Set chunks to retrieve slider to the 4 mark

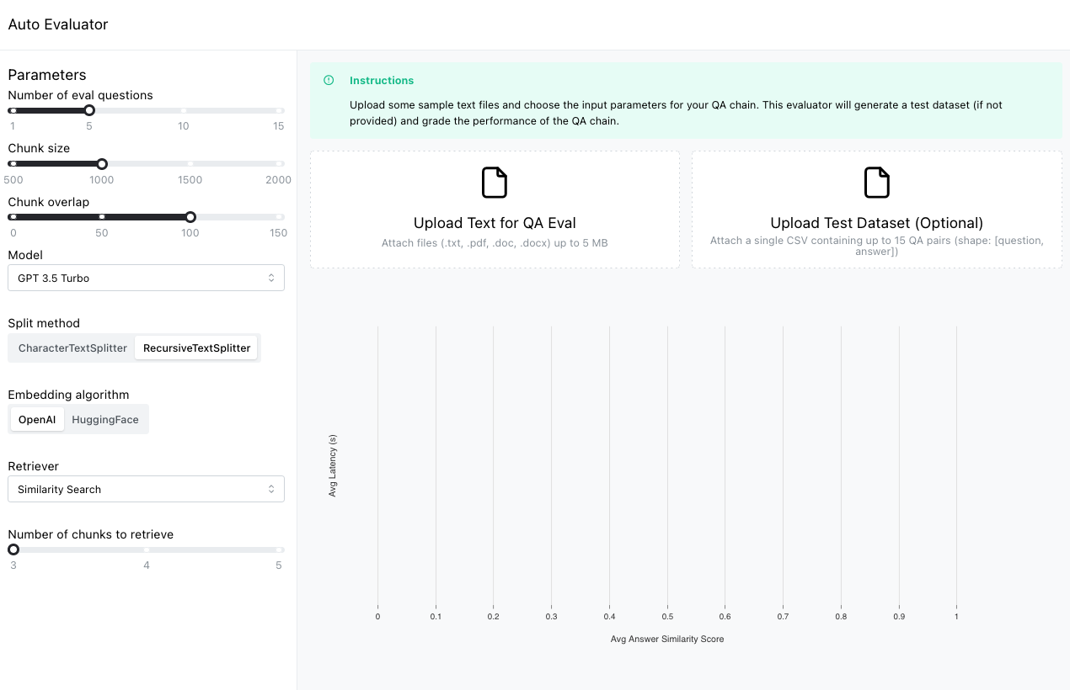tap(147, 549)
